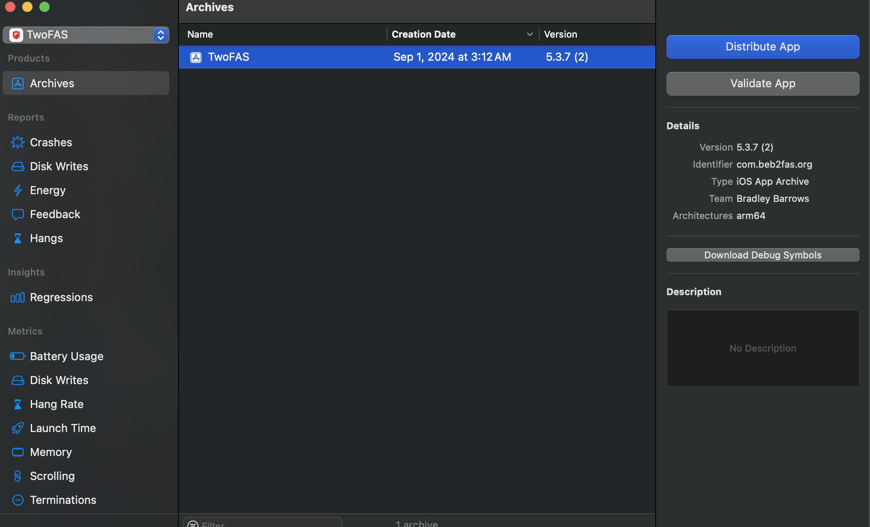This screenshot has height=527, width=870.
Task: Click the No Description text box
Action: [x=763, y=348]
